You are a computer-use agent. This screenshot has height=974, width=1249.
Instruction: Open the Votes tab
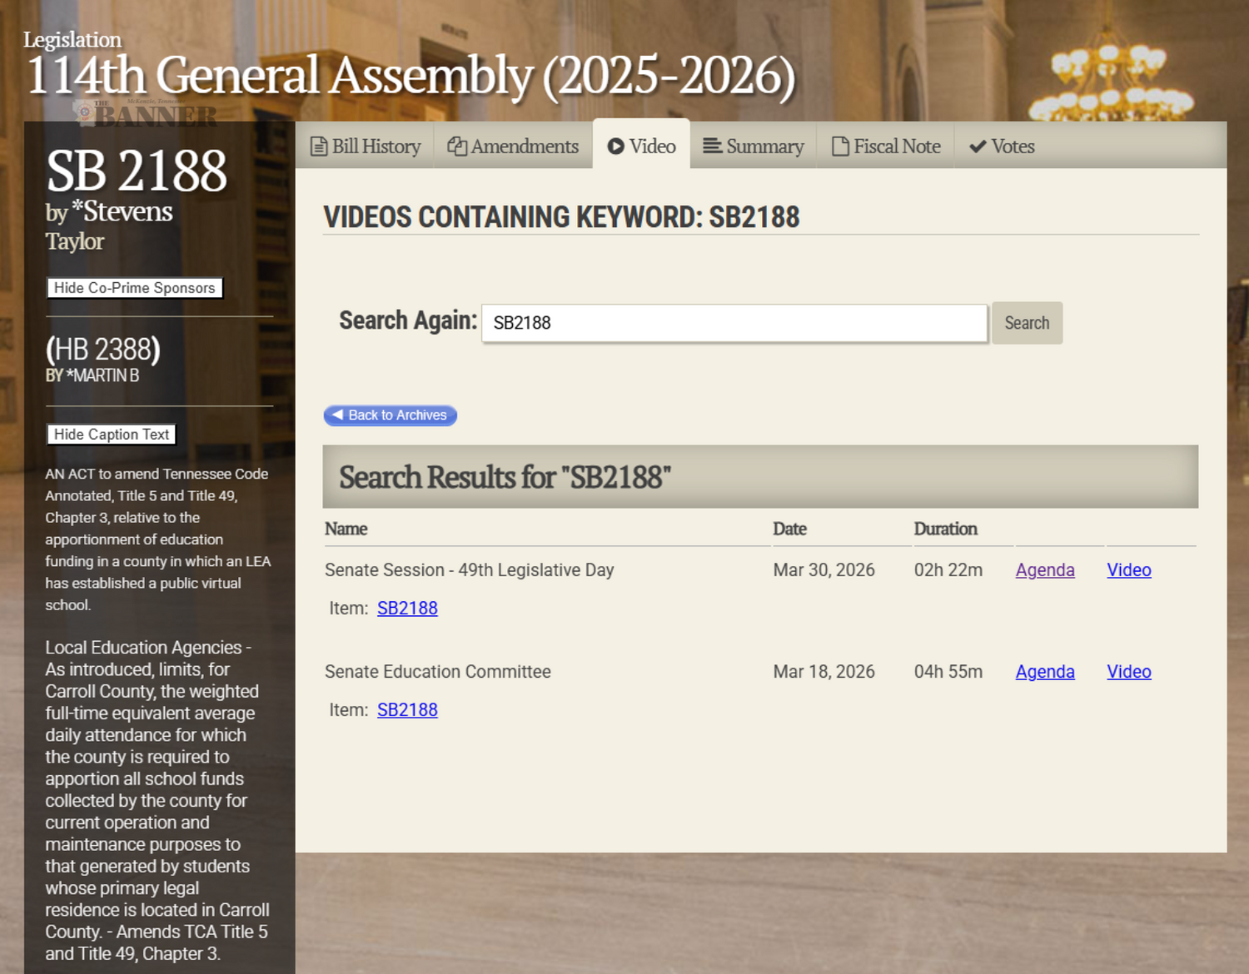tap(1002, 146)
